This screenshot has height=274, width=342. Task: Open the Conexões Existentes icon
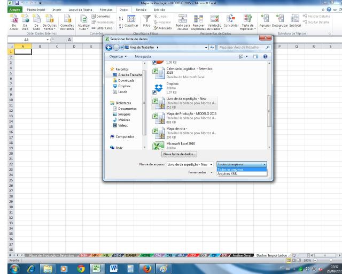(67, 22)
